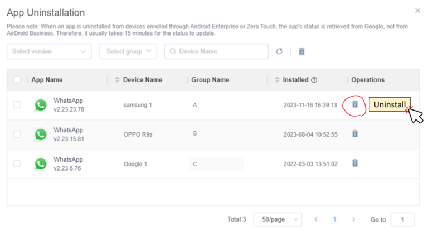Sort by Installed date using sort arrows
This screenshot has height=235, width=428.
click(277, 79)
